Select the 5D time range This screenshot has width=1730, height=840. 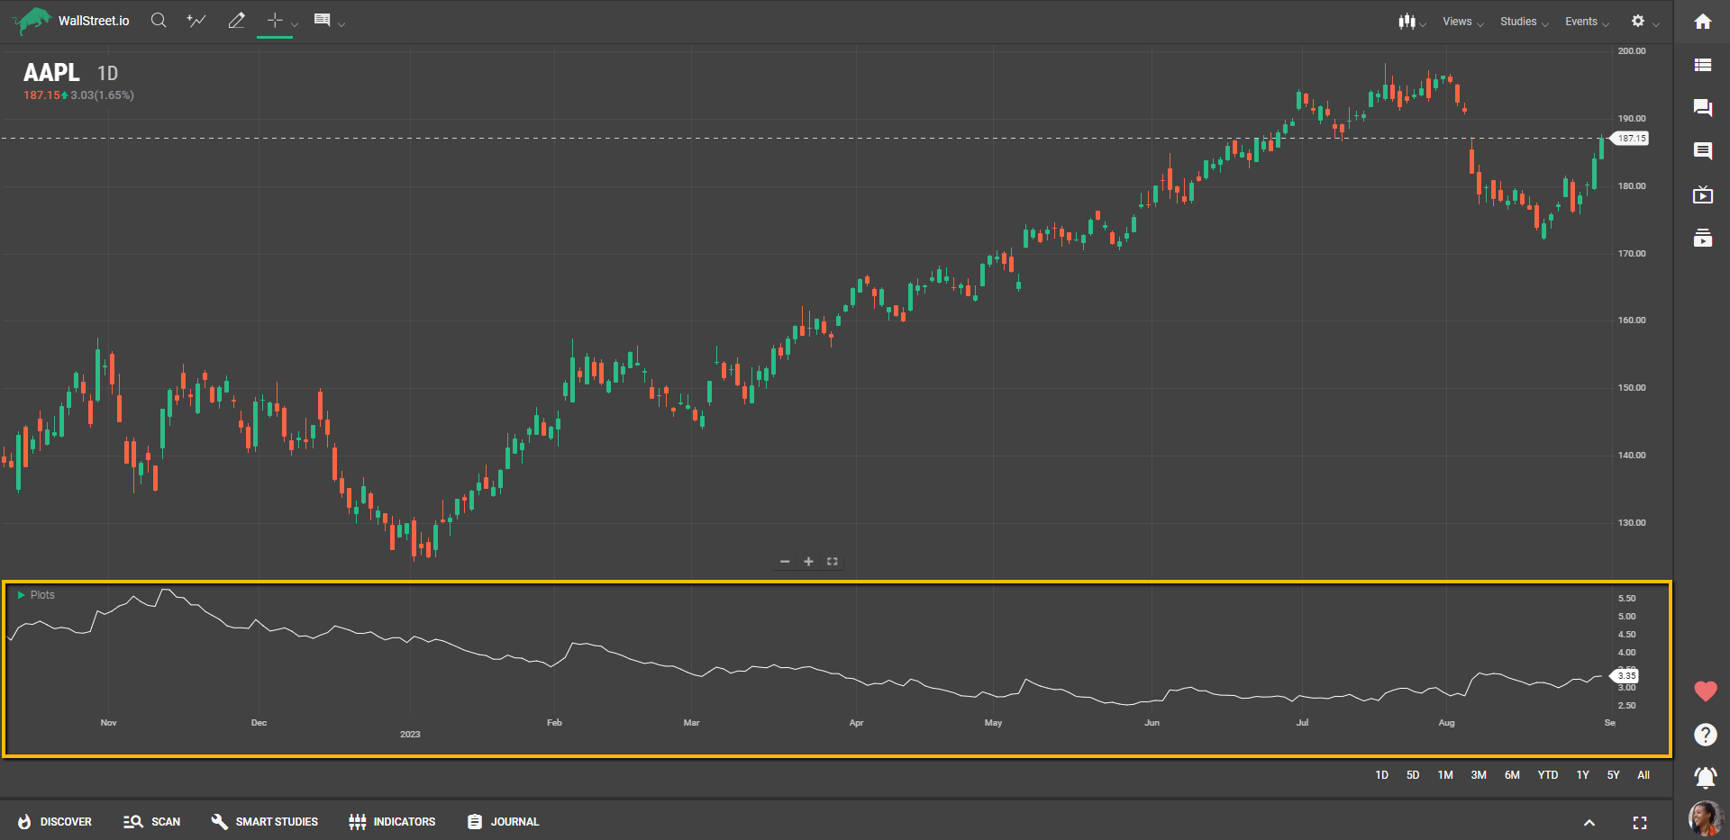pyautogui.click(x=1413, y=775)
